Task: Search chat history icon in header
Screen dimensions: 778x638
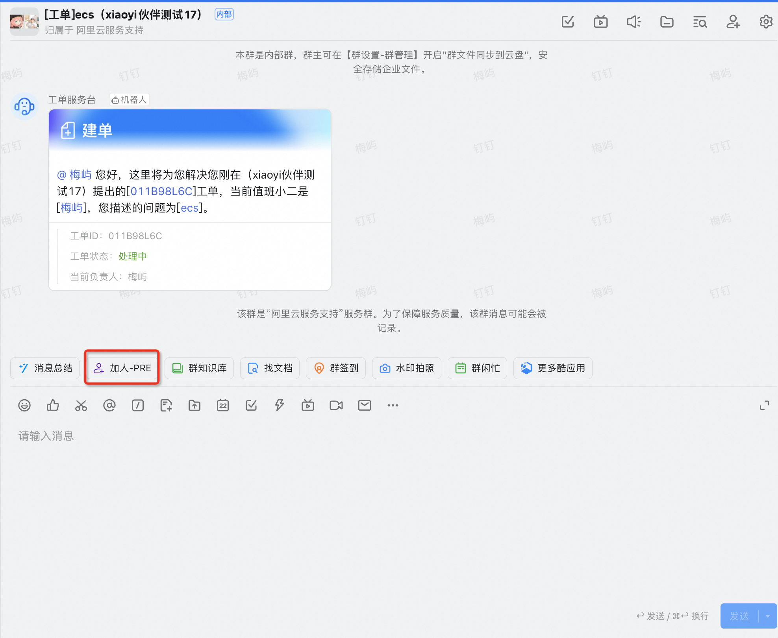Action: pos(700,22)
